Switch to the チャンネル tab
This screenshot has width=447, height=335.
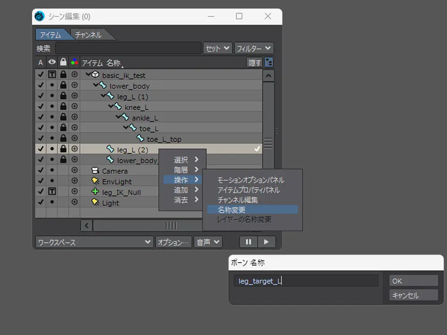[x=89, y=35]
